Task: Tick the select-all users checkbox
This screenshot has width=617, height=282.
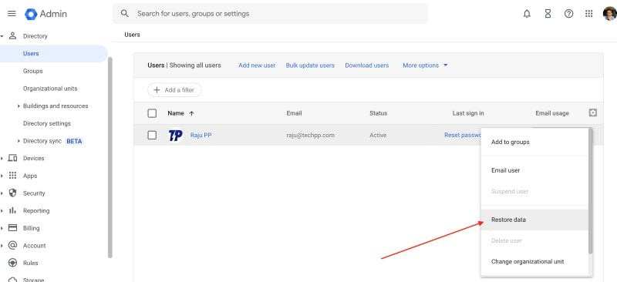Action: click(152, 113)
